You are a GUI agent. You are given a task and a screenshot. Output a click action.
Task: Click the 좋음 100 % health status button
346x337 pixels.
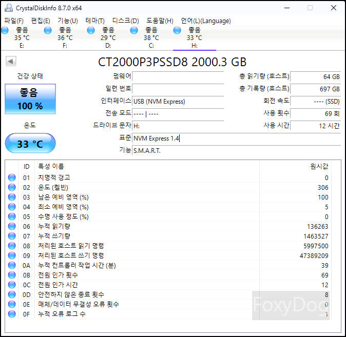pos(30,99)
